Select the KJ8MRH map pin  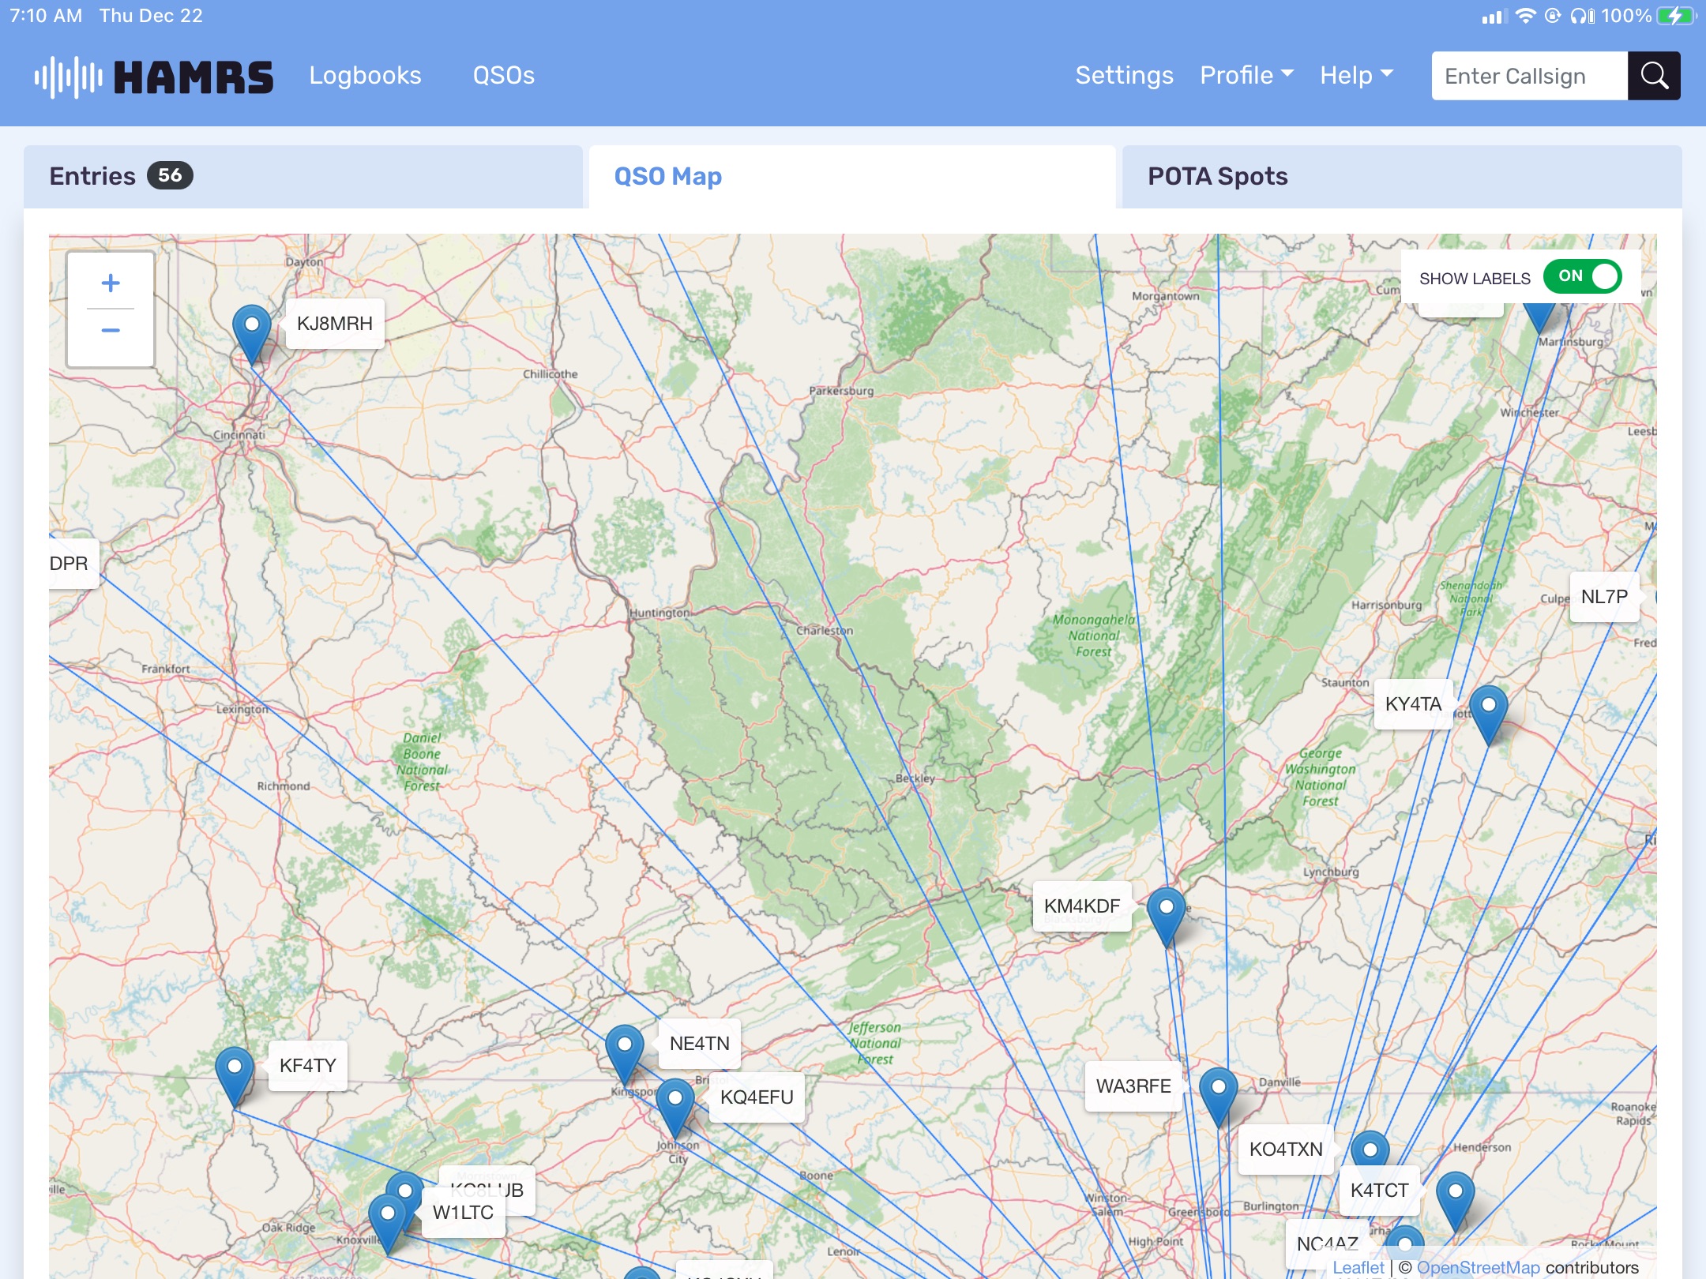pos(252,335)
